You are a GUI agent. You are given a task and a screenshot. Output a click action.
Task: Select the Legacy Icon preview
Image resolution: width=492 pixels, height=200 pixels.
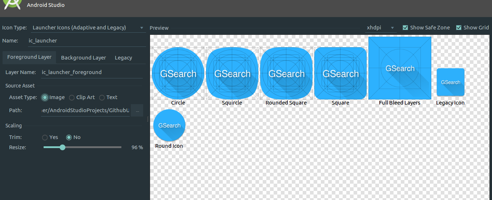point(451,82)
